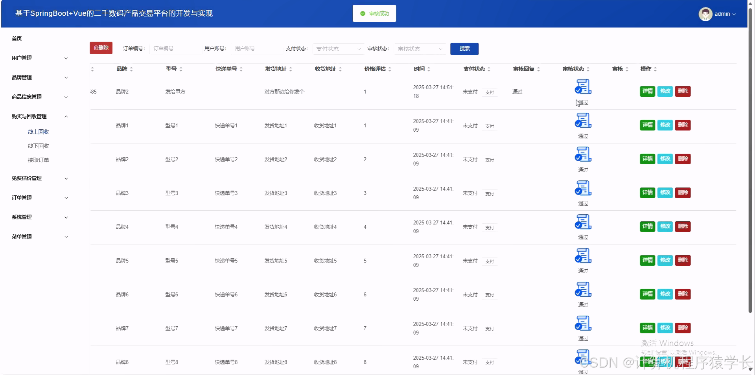Click 支付 link in the first row
Screen dimensions: 755x375
[489, 92]
